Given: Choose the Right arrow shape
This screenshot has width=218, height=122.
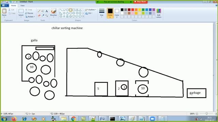Looking at the screenshot, I should 74,13.
